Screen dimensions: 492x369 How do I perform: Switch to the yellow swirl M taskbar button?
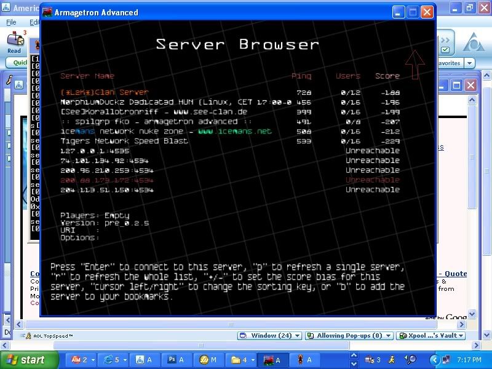208,360
